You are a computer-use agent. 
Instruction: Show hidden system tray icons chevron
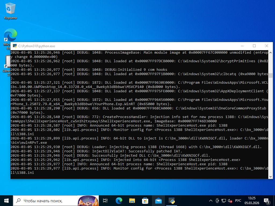tap(211, 201)
